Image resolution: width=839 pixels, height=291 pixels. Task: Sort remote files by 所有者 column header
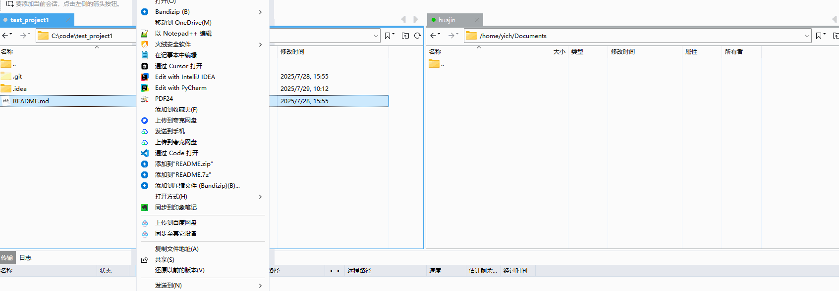point(734,52)
